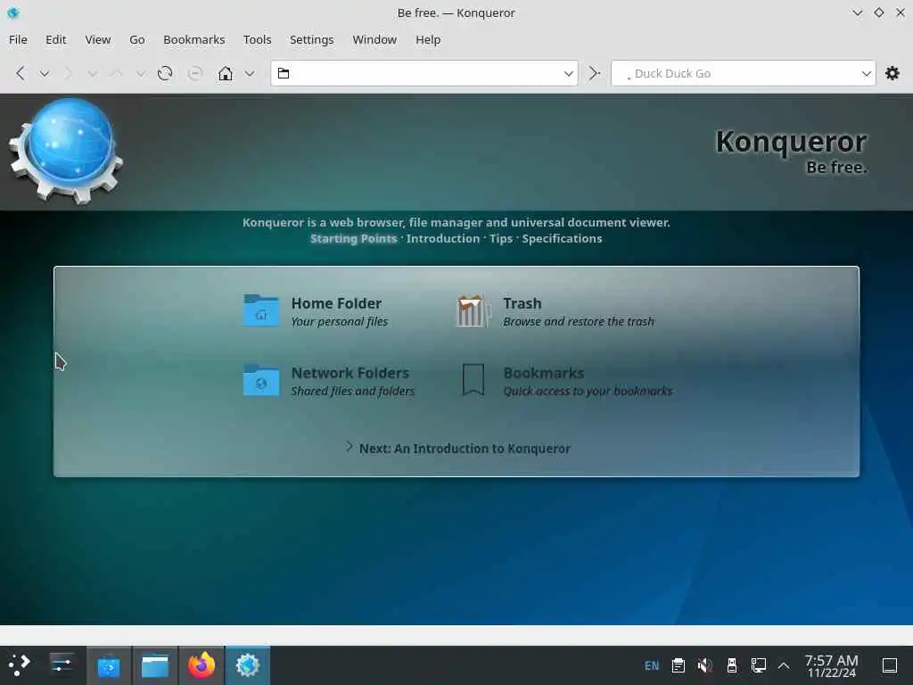913x685 pixels.
Task: Click inside the location address bar
Action: click(424, 73)
